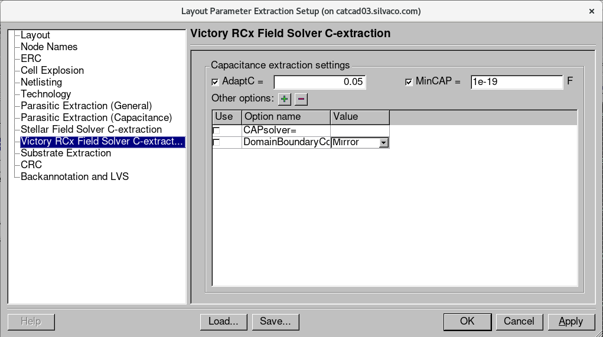The height and width of the screenshot is (337, 603).
Task: Click the MinCAP value field
Action: pos(516,82)
